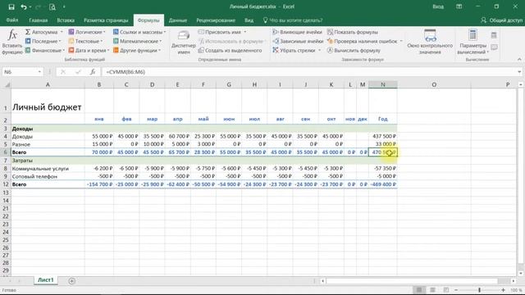
Task: Open Math (Математические) functions list
Action: pos(137,41)
